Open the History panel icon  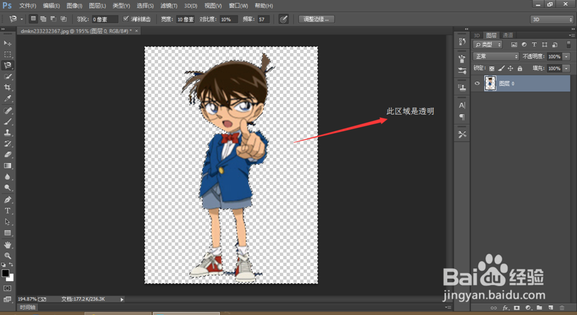[462, 41]
